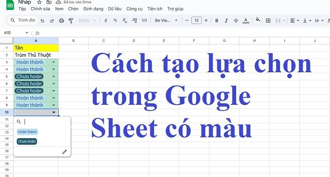This screenshot has height=177, width=330.
Task: Check cloud saved to Drive status icon
Action: click(58, 2)
